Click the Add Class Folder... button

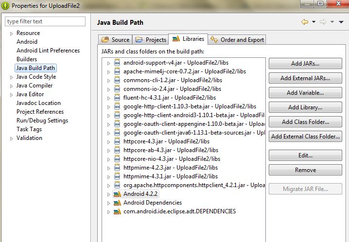point(305,122)
